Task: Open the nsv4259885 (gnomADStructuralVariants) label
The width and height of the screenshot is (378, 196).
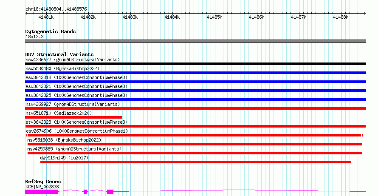Action: click(74, 149)
